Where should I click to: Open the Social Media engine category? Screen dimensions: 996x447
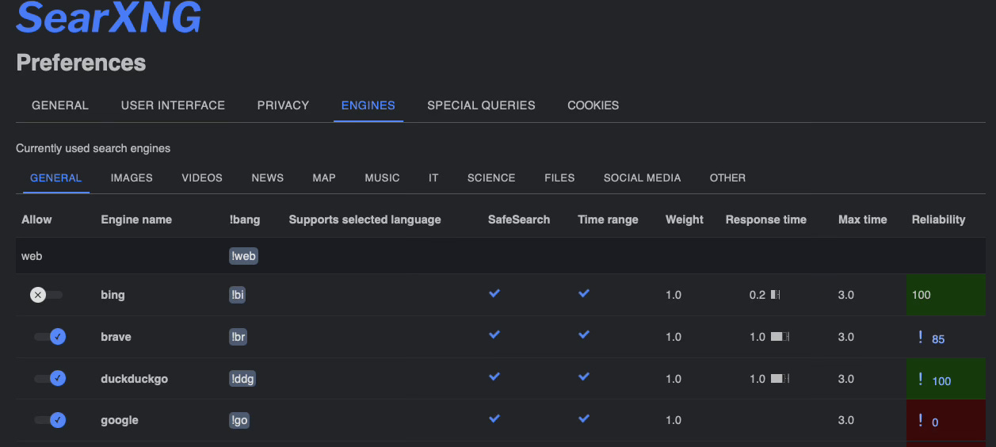pos(643,178)
